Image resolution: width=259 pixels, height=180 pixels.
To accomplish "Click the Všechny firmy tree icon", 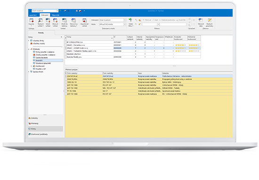I will 31,41.
